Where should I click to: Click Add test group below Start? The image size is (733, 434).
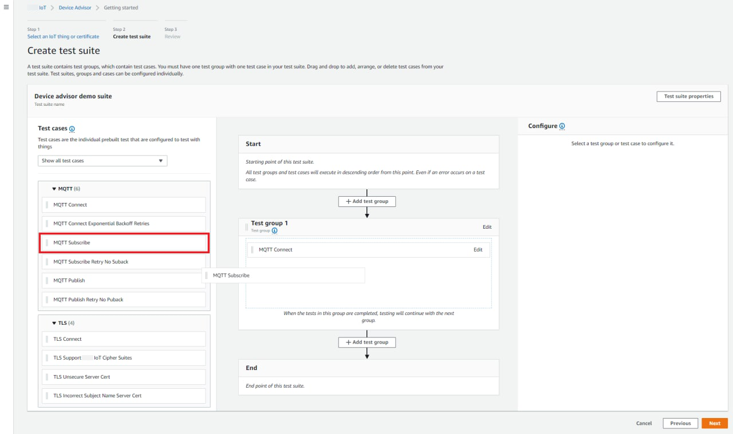(366, 201)
